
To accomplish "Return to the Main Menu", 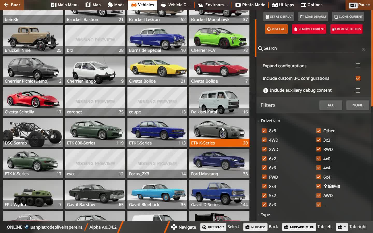I will tap(64, 5).
